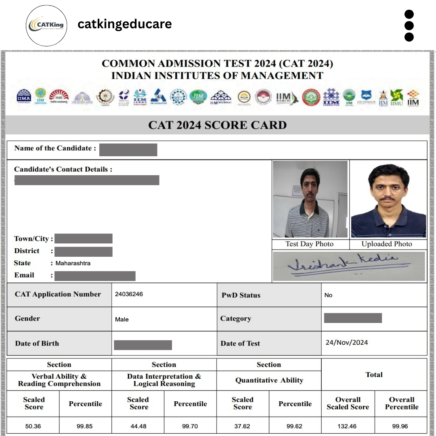Click the redacted Date of Birth box
Screen dimensions: 436x436
pyautogui.click(x=143, y=345)
